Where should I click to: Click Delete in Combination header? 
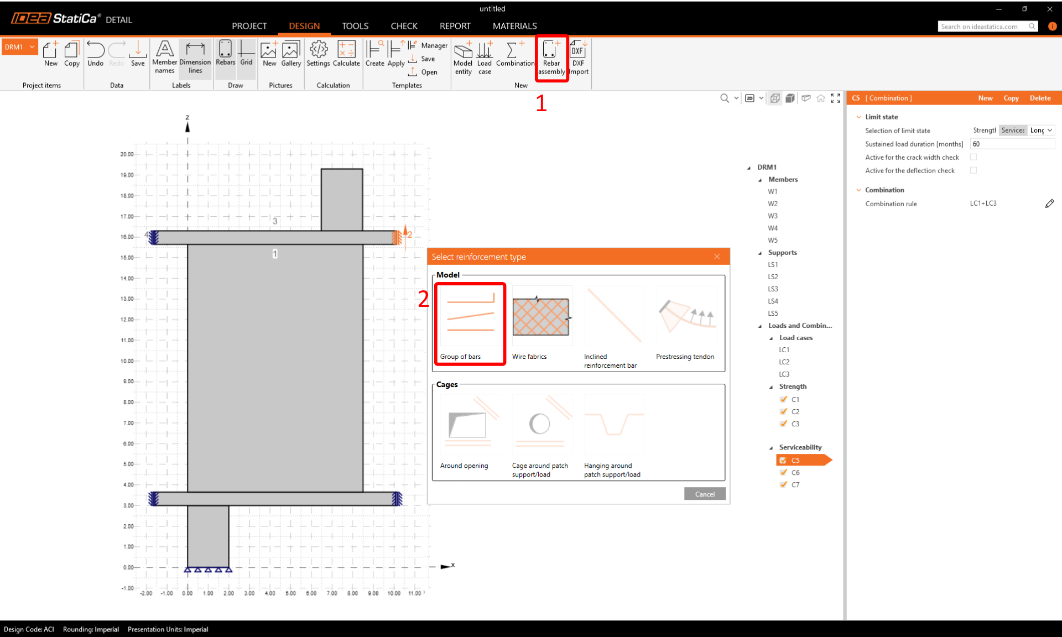[1040, 98]
